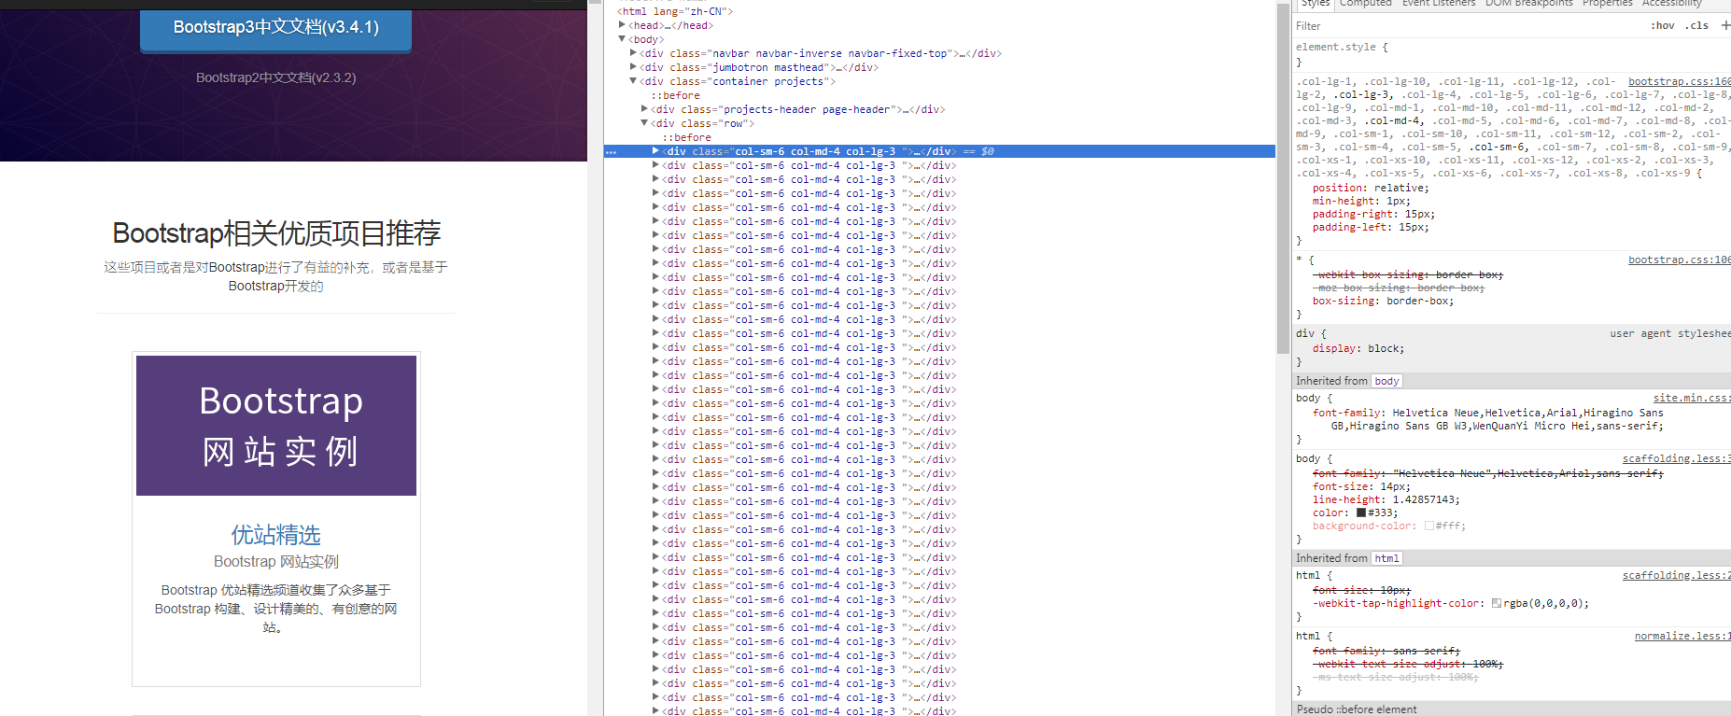This screenshot has height=716, width=1731.
Task: Collapse the container projects div node
Action: (634, 81)
